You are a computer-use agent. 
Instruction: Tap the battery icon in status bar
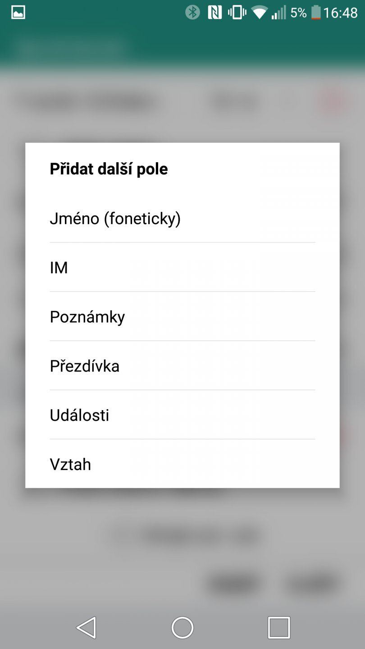pos(316,12)
